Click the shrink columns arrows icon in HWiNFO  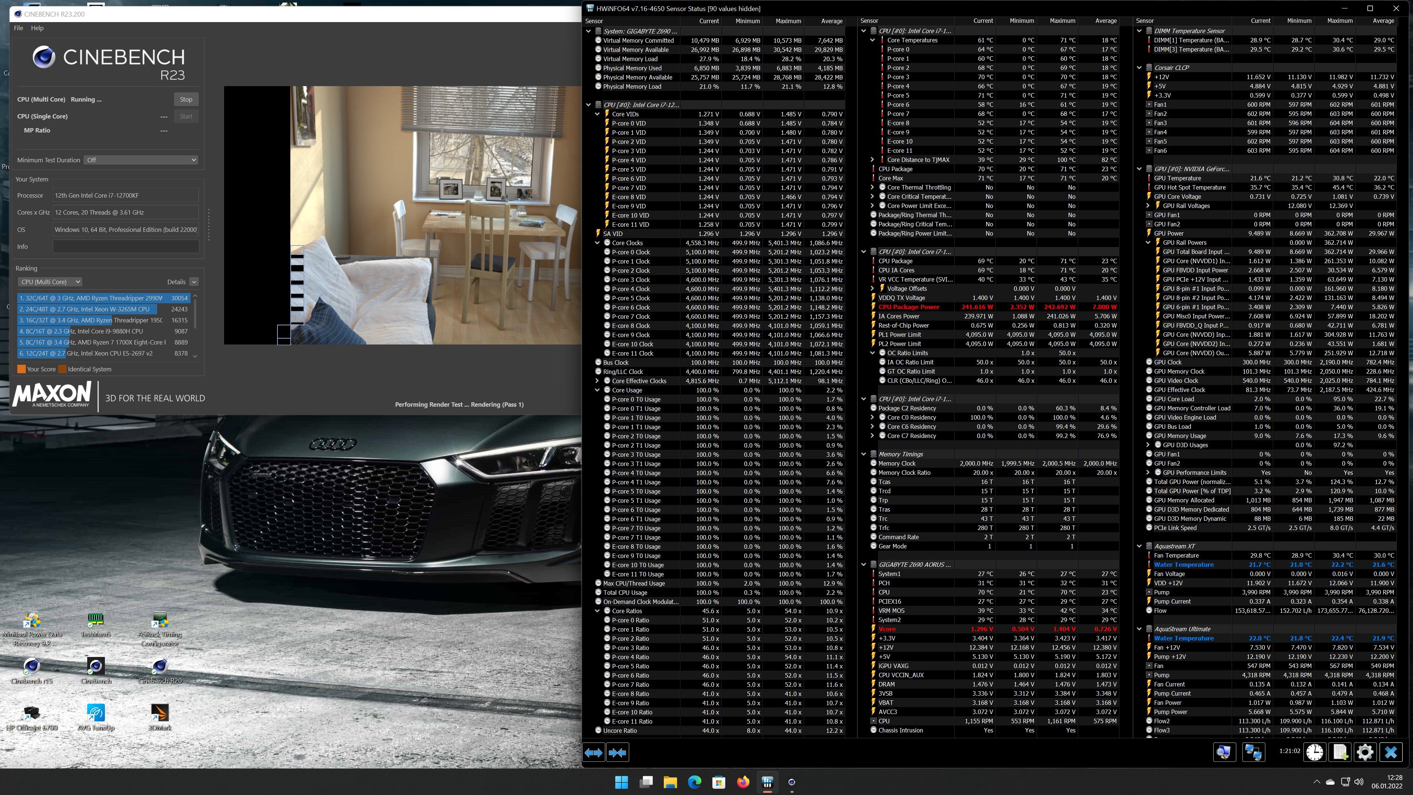(618, 753)
